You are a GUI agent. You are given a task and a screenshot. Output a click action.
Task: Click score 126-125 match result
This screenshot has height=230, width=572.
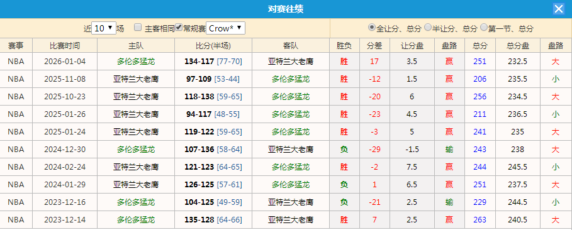(199, 185)
